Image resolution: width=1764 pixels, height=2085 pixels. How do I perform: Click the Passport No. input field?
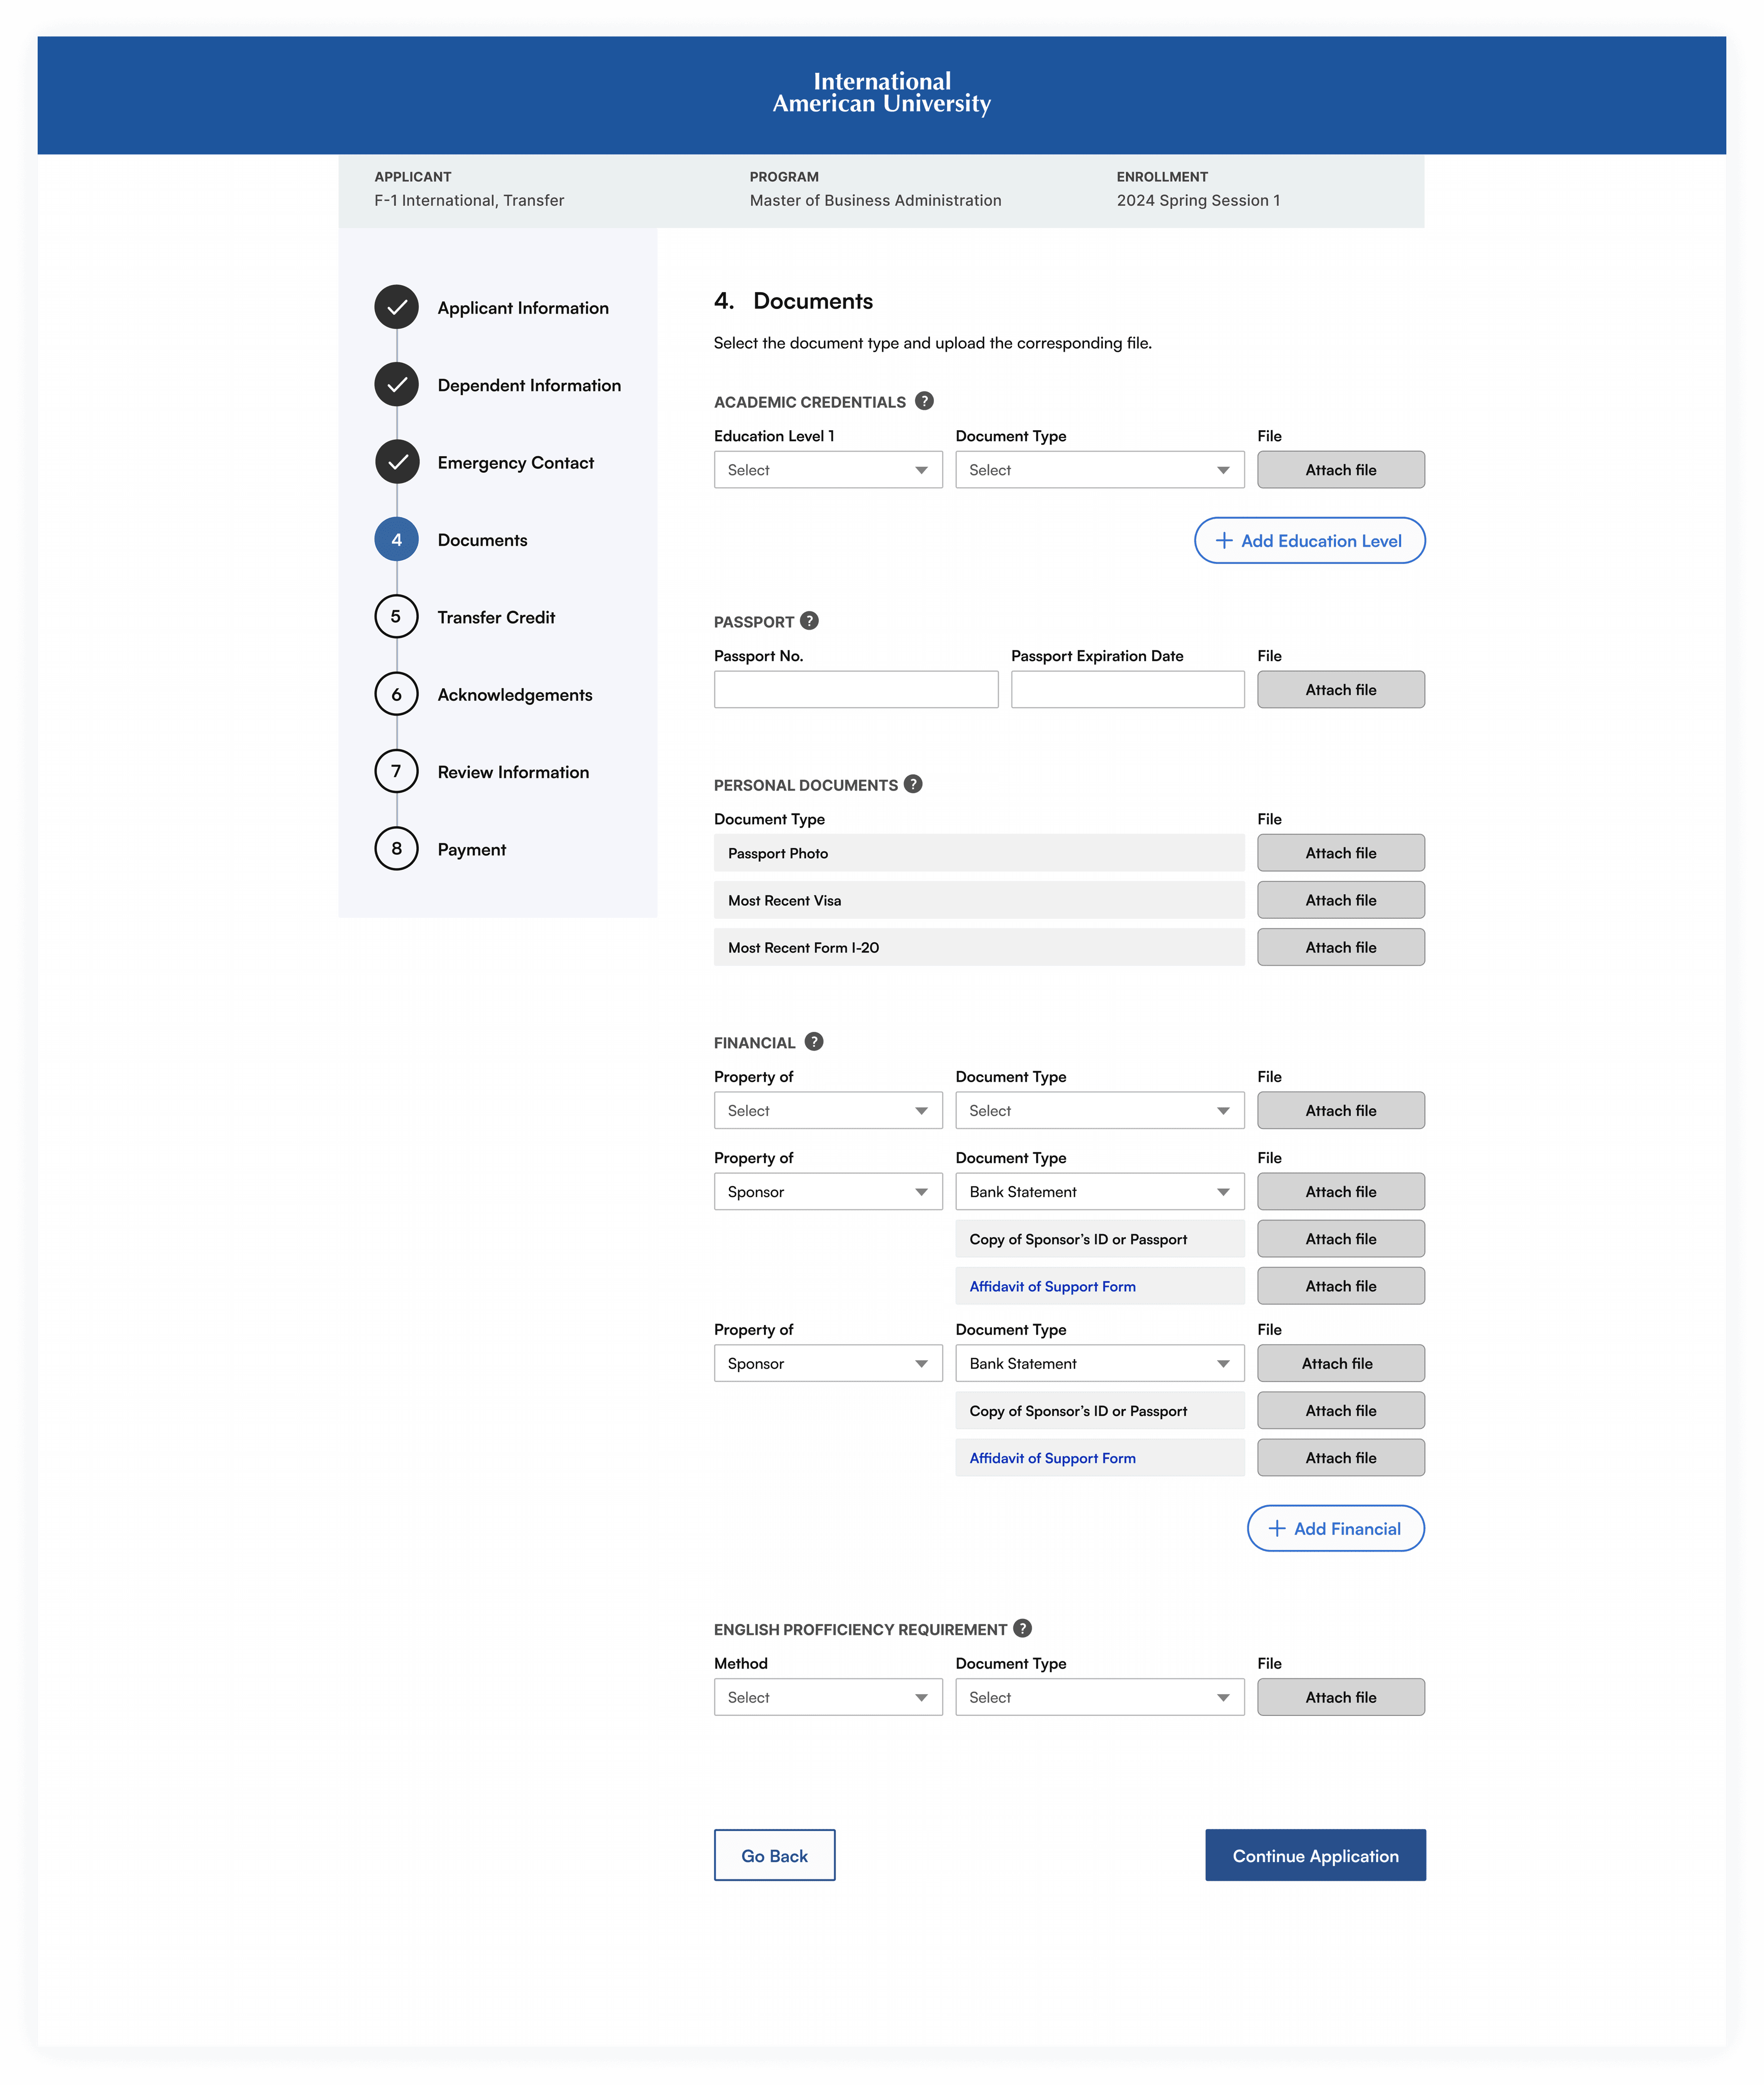[856, 689]
